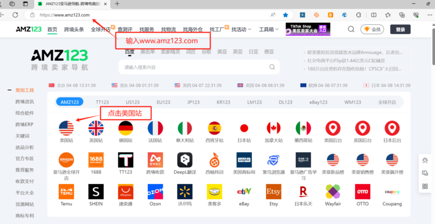Open the 法国站 French flag icon

point(156,128)
